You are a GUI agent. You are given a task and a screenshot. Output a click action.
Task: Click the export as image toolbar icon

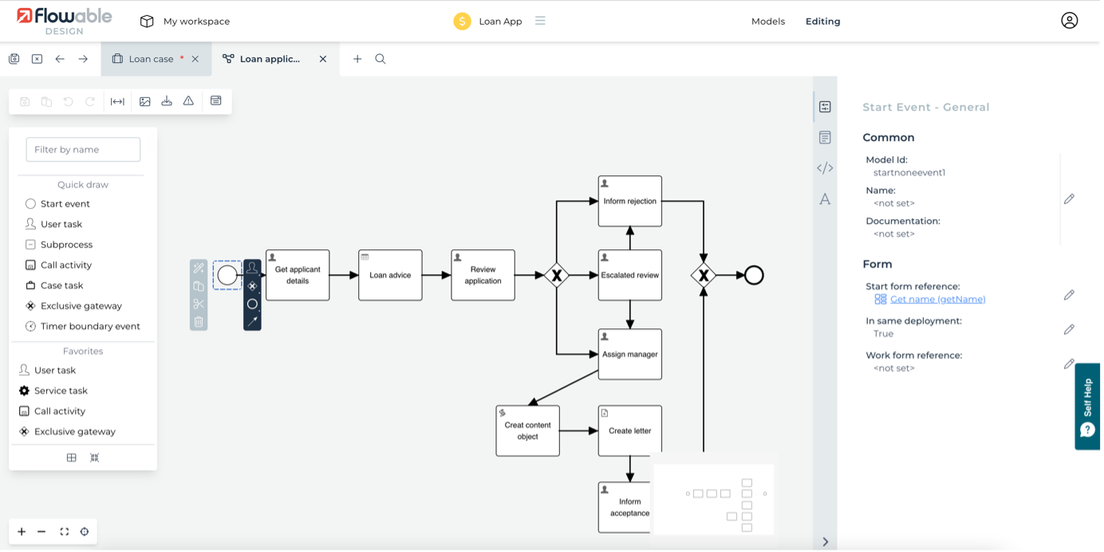tap(144, 101)
